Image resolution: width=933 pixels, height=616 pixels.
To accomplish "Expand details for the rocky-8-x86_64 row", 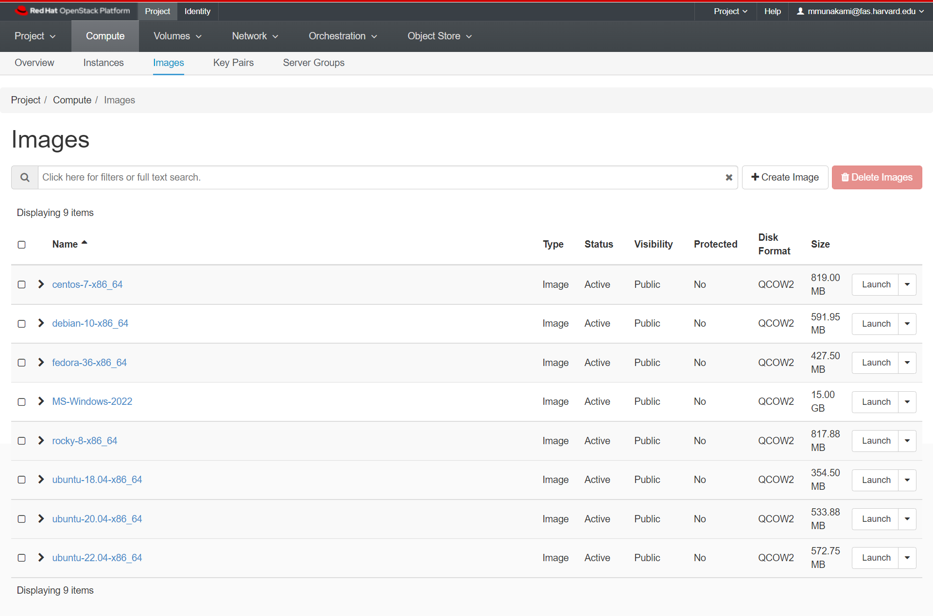I will (x=41, y=440).
